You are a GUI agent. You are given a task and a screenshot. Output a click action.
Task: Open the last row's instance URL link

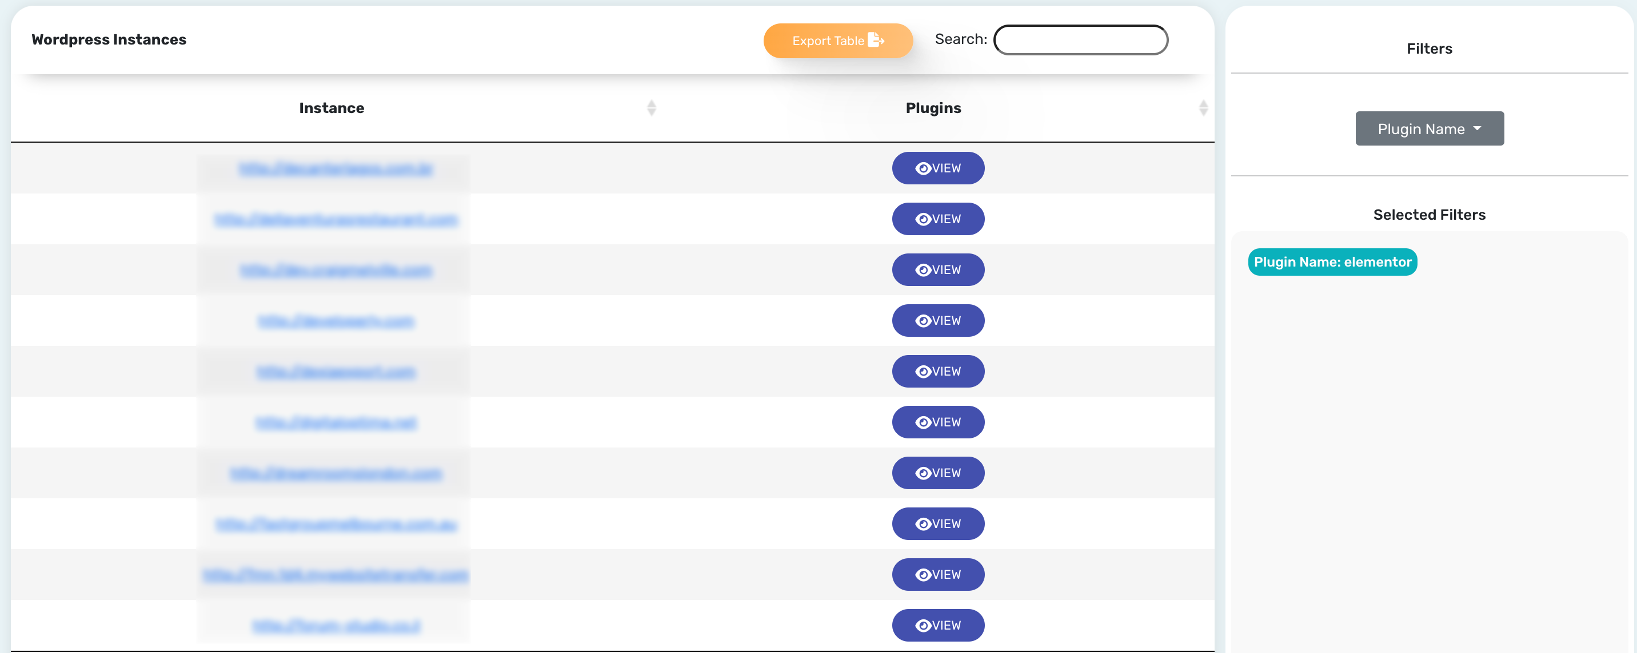(336, 626)
